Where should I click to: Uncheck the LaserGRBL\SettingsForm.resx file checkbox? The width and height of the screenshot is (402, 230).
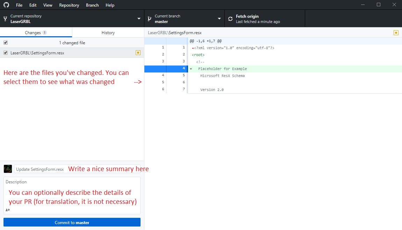[x=6, y=53]
